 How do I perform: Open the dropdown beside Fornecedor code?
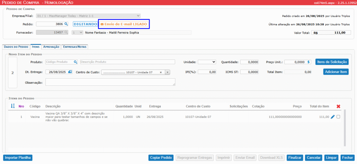pyautogui.click(x=77, y=32)
